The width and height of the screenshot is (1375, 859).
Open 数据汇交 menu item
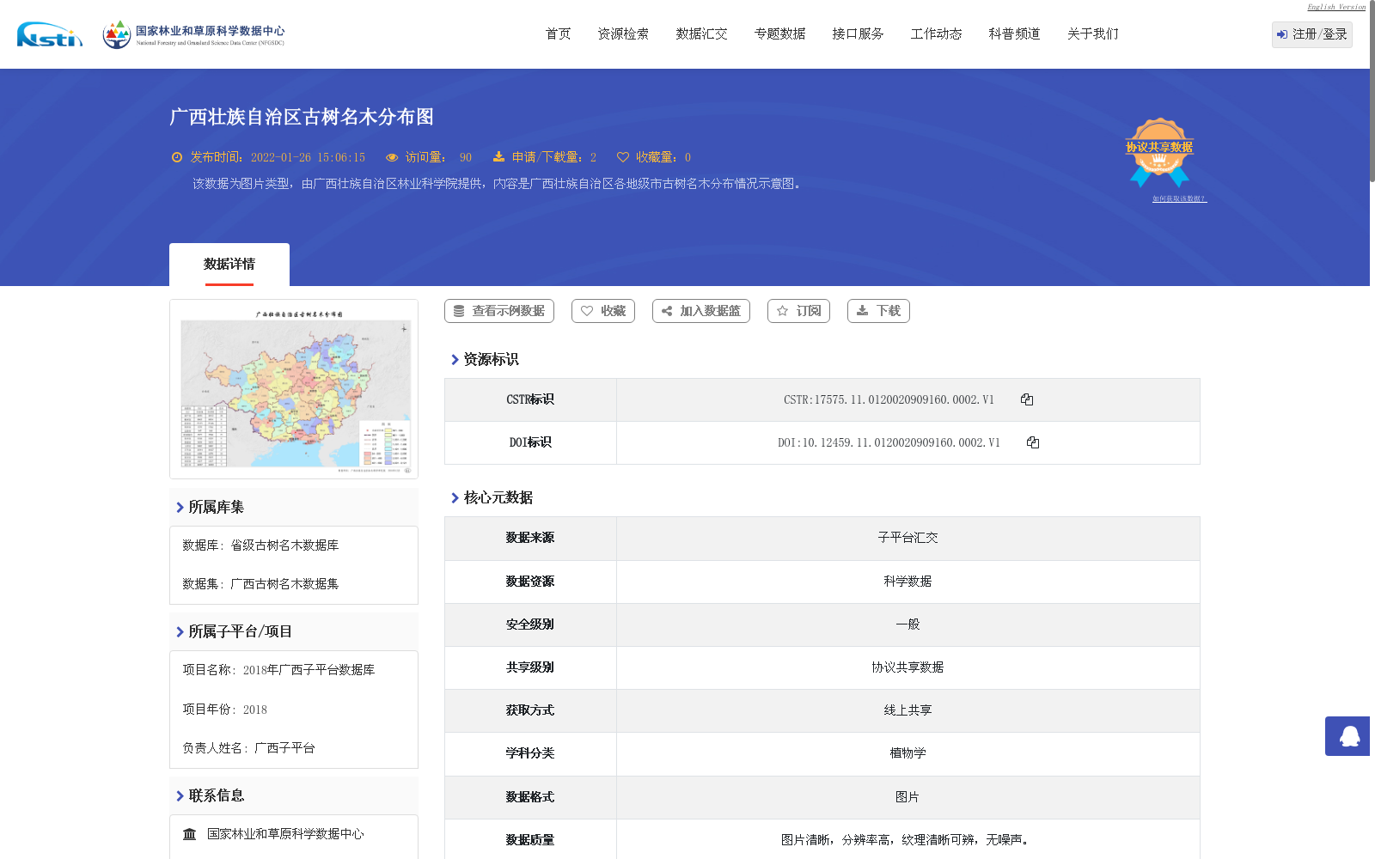pos(701,34)
